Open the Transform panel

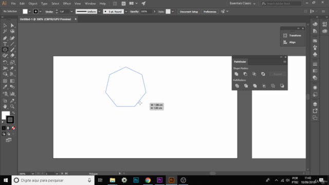tap(293, 35)
